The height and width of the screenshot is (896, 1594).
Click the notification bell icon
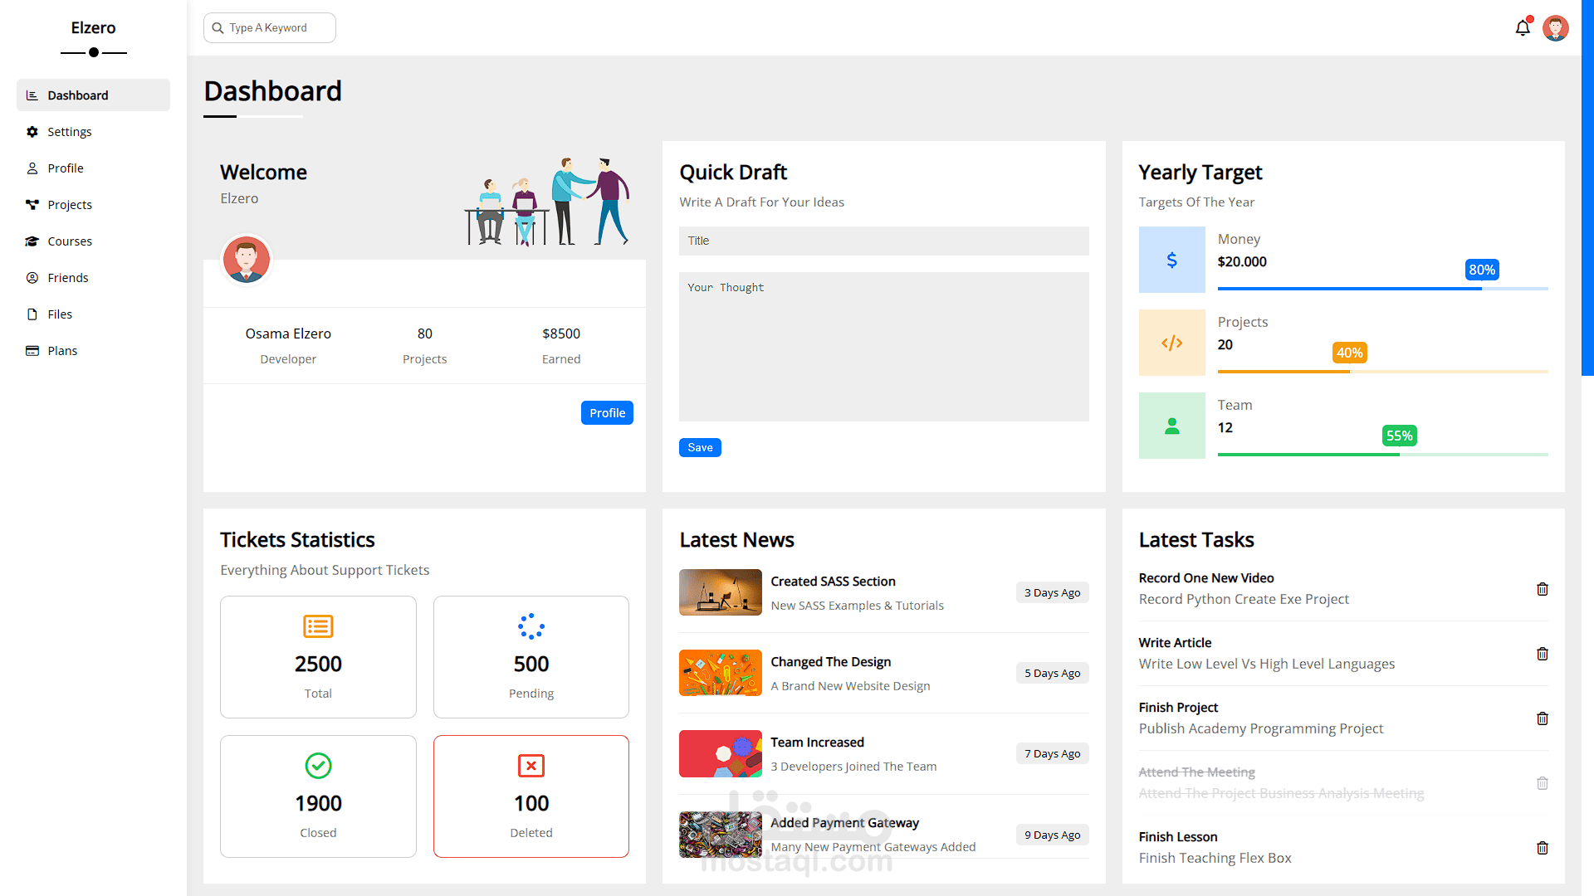[x=1523, y=27]
